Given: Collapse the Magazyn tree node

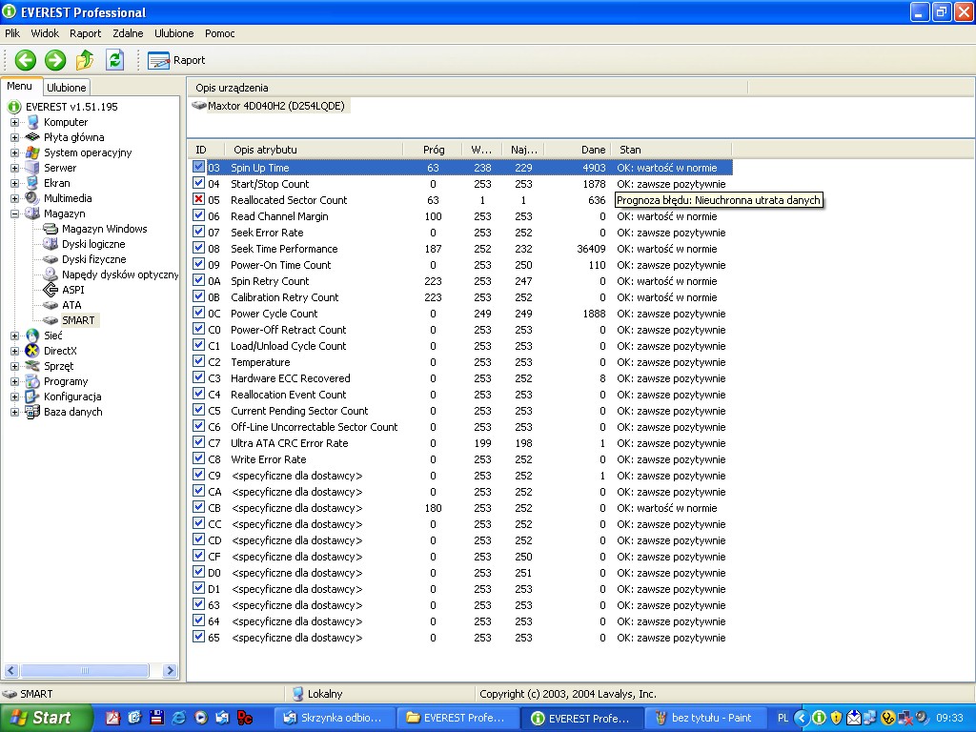Looking at the screenshot, I should click(x=15, y=213).
